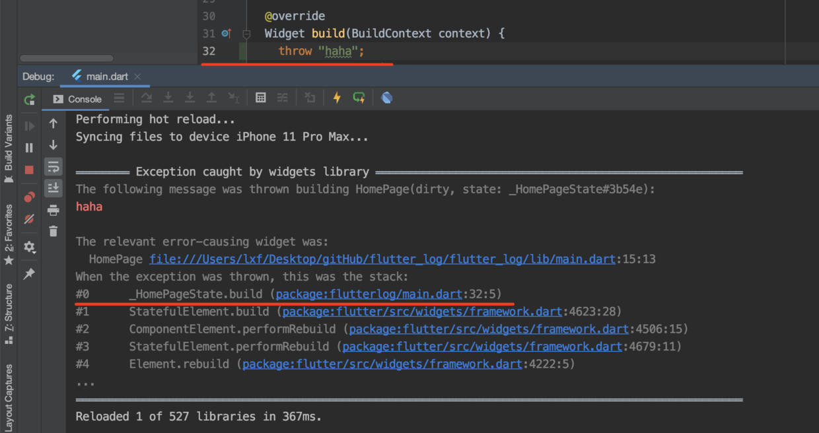819x433 pixels.
Task: Stop the debug session with red square
Action: pos(29,170)
